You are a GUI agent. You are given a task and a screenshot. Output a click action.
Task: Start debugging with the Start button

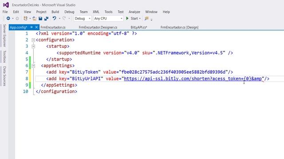pos(132,19)
